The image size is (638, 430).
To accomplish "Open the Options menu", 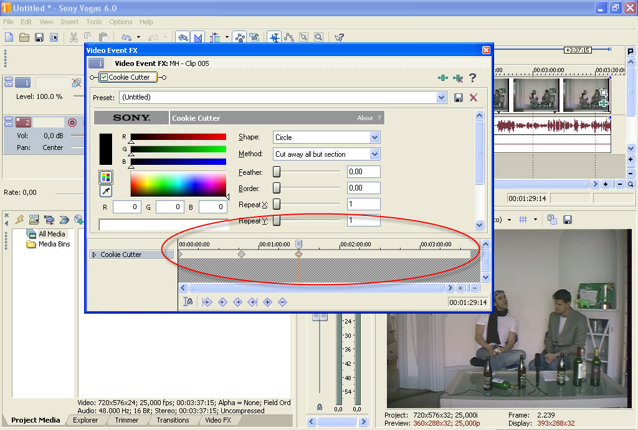I will [x=120, y=22].
